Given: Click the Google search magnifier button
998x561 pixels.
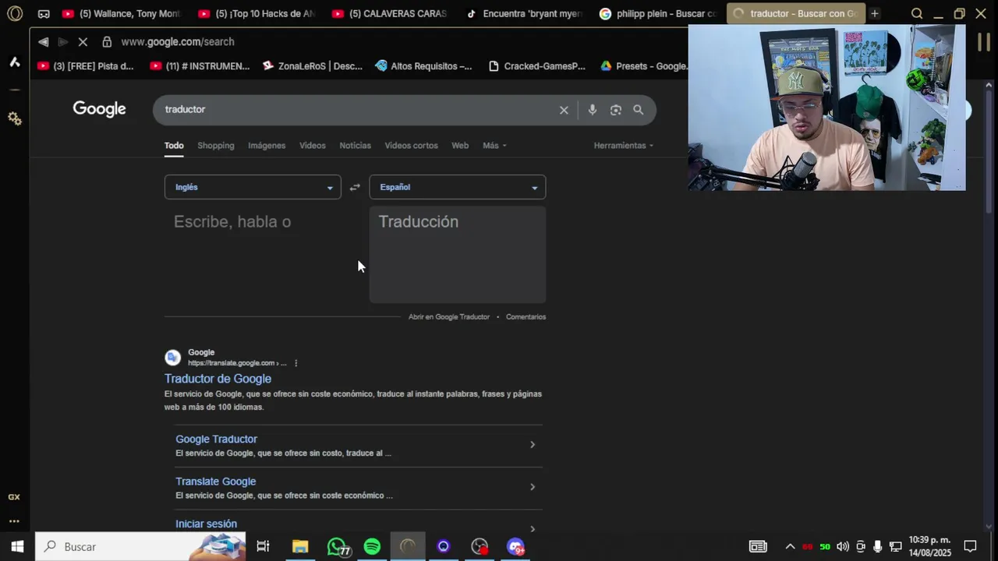Looking at the screenshot, I should (638, 110).
